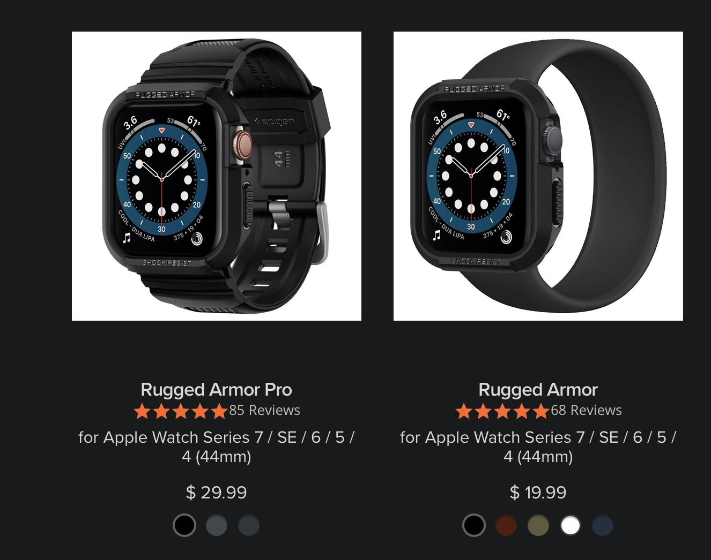Click the $ 29.99 price

[x=217, y=493]
